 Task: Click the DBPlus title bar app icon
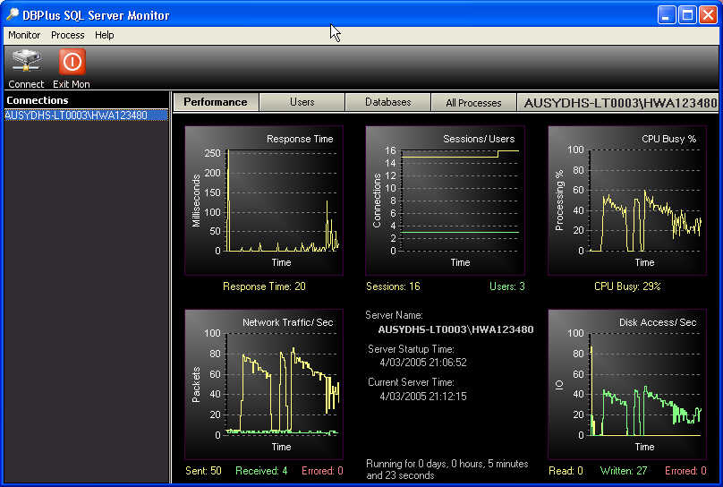(x=13, y=14)
